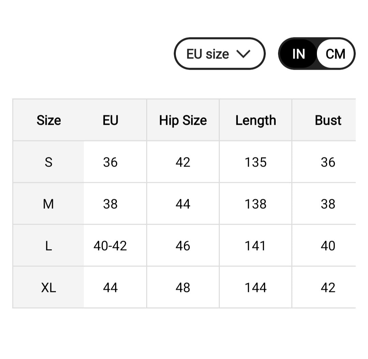
Task: Click the Length column header
Action: coord(256,120)
